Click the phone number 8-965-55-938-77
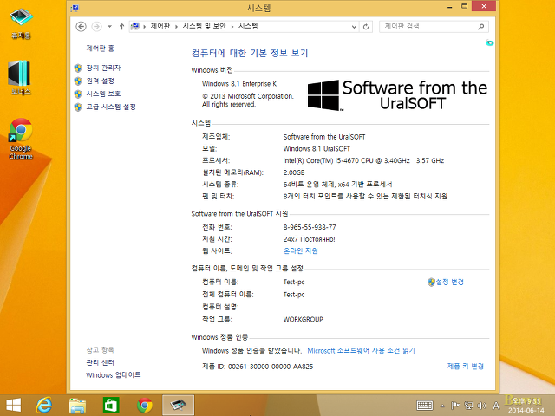555x416 pixels. 310,227
